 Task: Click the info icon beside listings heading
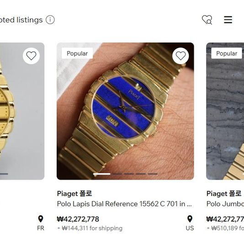click(50, 20)
